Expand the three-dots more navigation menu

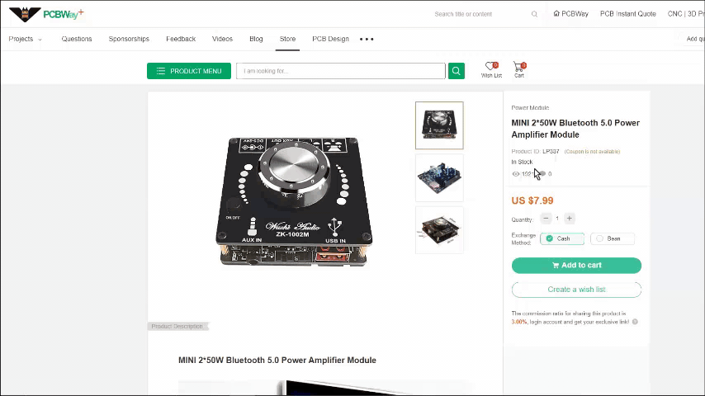[x=367, y=39]
